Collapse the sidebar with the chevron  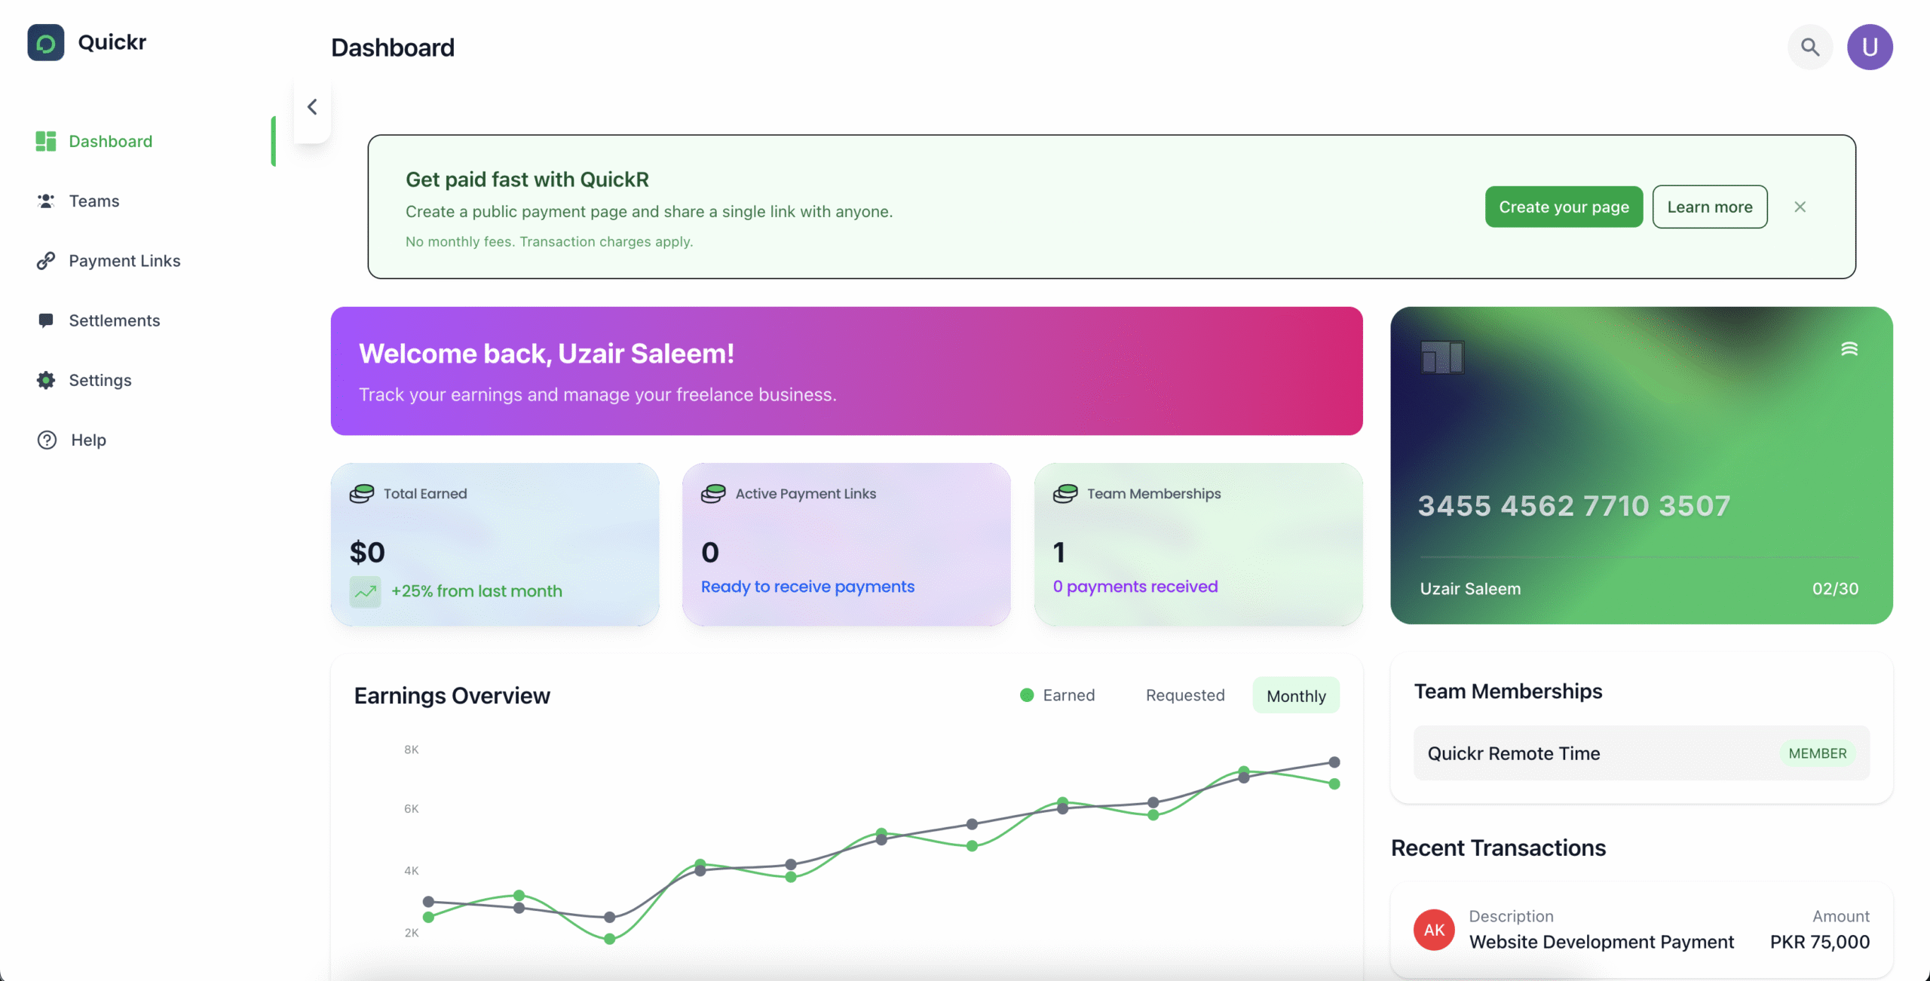point(312,107)
